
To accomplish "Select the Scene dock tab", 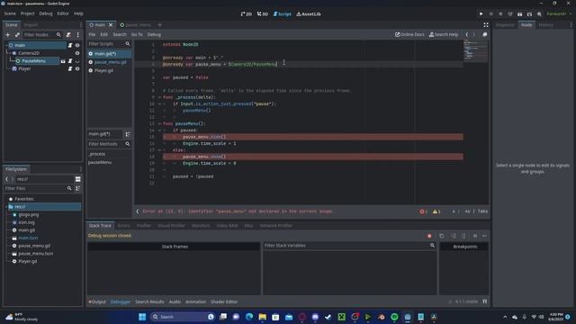I will point(11,25).
